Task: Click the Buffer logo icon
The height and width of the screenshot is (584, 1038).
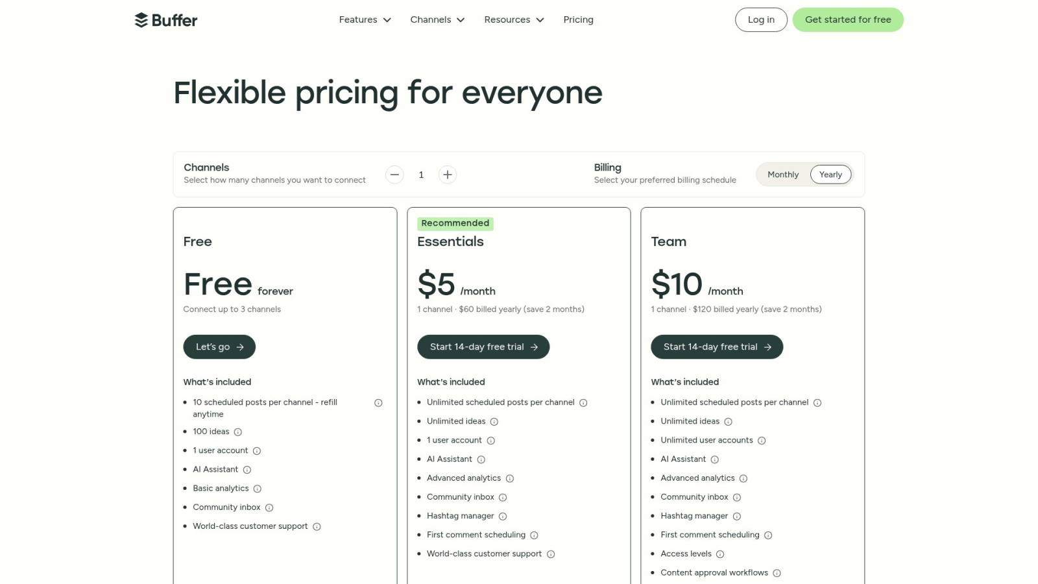Action: pyautogui.click(x=139, y=19)
